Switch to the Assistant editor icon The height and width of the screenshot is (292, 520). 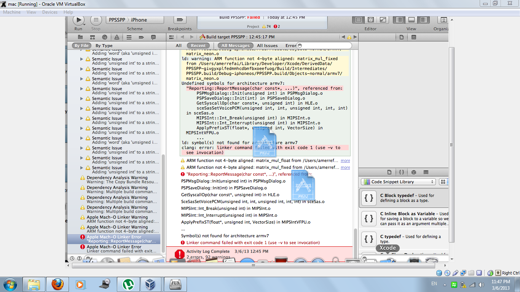(x=370, y=20)
